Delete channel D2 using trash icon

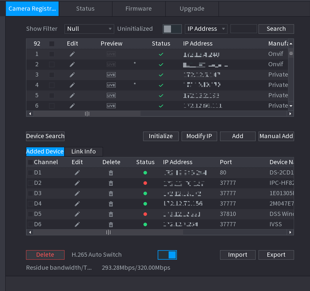[111, 183]
